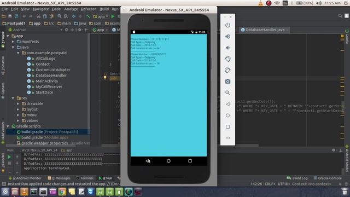This screenshot has height=197, width=350.
Task: Open emulator extended controls ellipsis
Action: 227,138
